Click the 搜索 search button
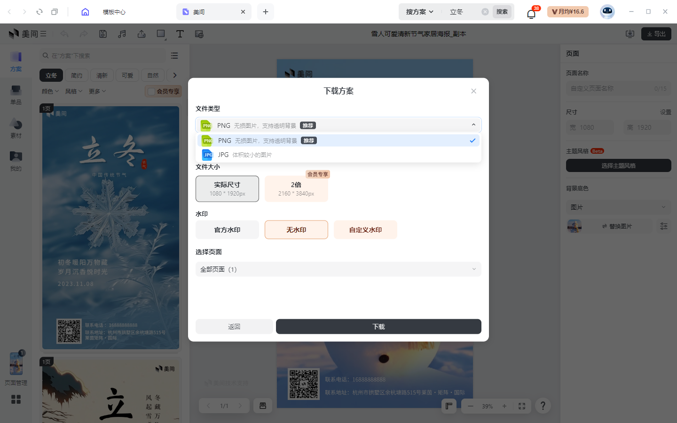 [502, 12]
